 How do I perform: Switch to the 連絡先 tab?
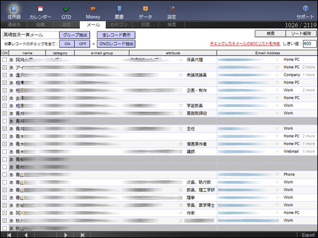click(x=14, y=25)
